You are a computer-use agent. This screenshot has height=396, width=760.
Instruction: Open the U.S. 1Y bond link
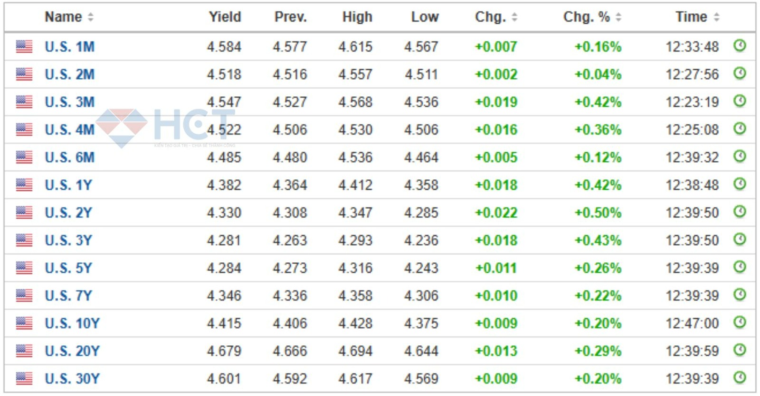[x=68, y=185]
